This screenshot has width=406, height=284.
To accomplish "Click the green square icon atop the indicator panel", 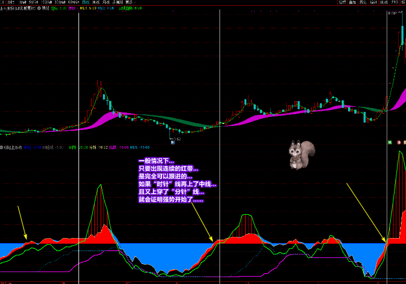I will click(391, 141).
